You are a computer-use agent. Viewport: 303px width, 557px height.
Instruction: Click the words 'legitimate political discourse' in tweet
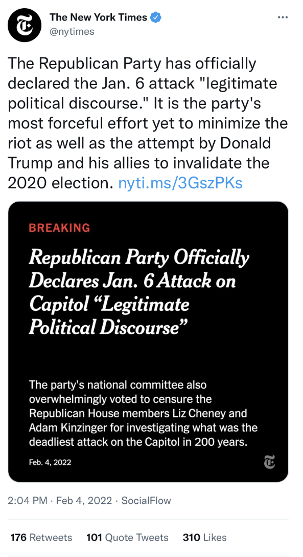tap(142, 93)
